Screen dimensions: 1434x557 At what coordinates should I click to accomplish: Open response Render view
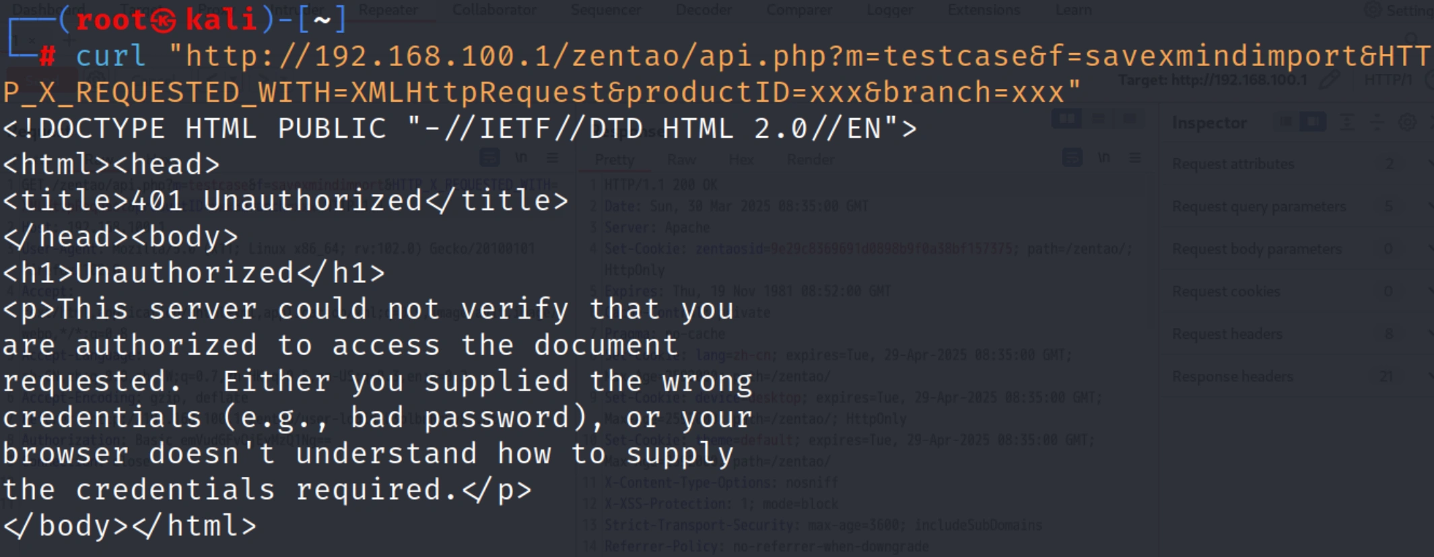point(811,160)
